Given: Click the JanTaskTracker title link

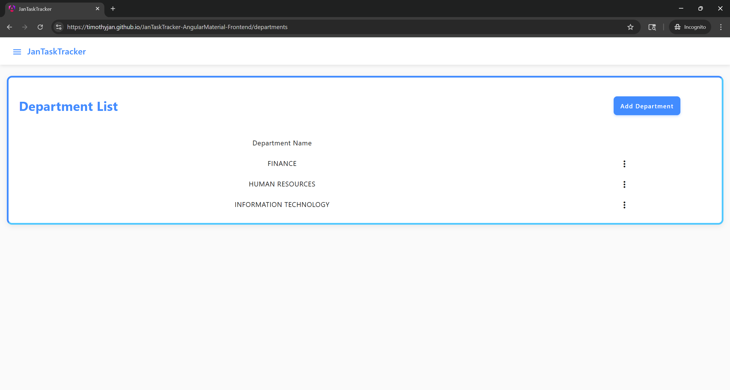Looking at the screenshot, I should click(56, 52).
